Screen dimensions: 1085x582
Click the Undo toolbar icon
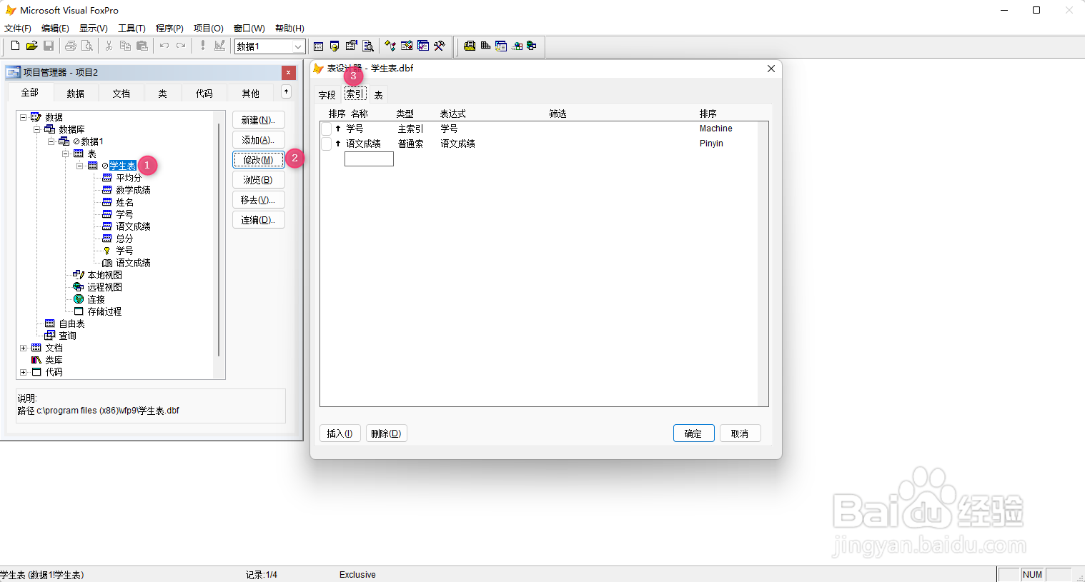point(163,46)
